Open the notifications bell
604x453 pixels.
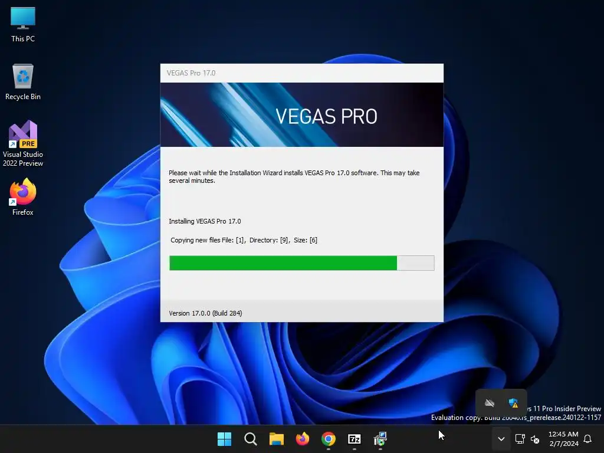588,439
